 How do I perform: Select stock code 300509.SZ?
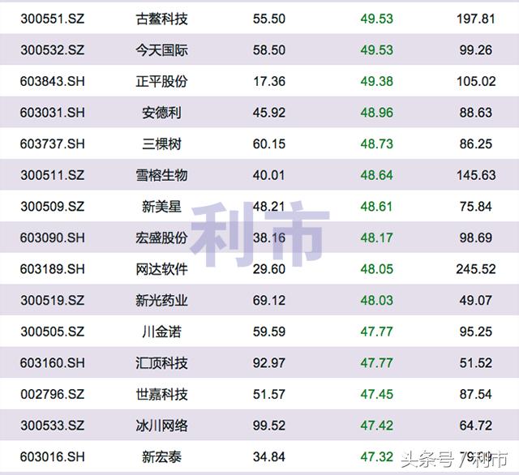pyautogui.click(x=52, y=207)
